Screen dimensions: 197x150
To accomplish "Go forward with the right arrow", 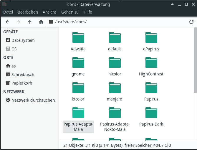I will point(19,22).
